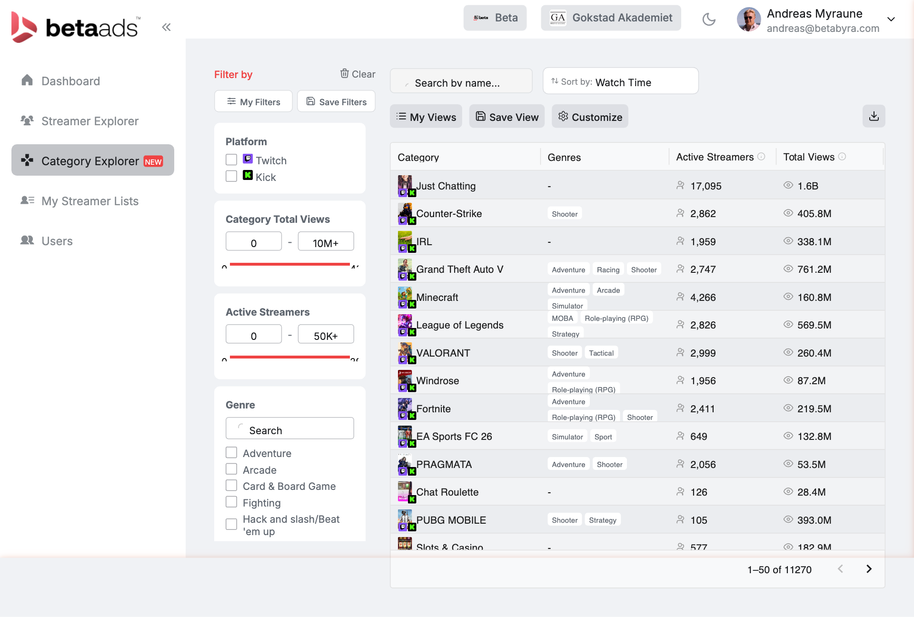
Task: Click the info icon next to Active Streamers
Action: click(x=761, y=157)
